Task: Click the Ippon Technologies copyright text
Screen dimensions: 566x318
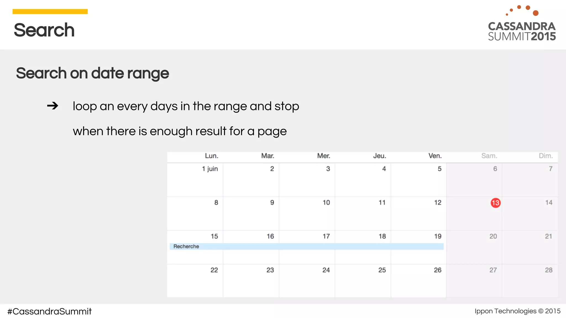Action: pos(517,311)
